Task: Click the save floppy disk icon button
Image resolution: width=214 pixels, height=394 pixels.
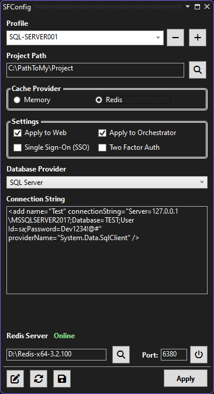Action: pyautogui.click(x=62, y=379)
